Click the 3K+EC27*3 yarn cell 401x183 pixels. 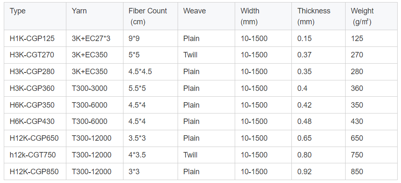pyautogui.click(x=91, y=39)
